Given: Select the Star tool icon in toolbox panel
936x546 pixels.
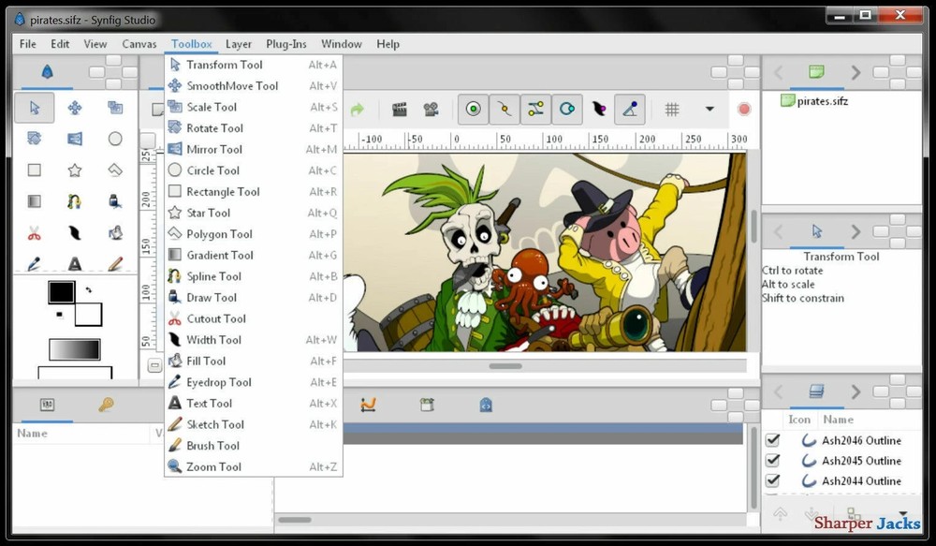Looking at the screenshot, I should tap(75, 170).
